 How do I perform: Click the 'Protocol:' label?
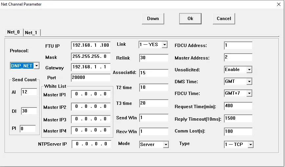[19, 51]
